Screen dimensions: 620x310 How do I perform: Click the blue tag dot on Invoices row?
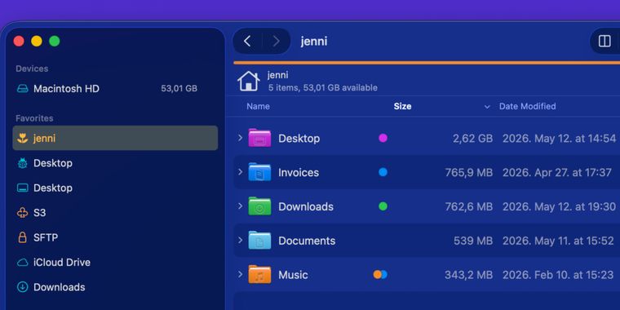coord(383,172)
